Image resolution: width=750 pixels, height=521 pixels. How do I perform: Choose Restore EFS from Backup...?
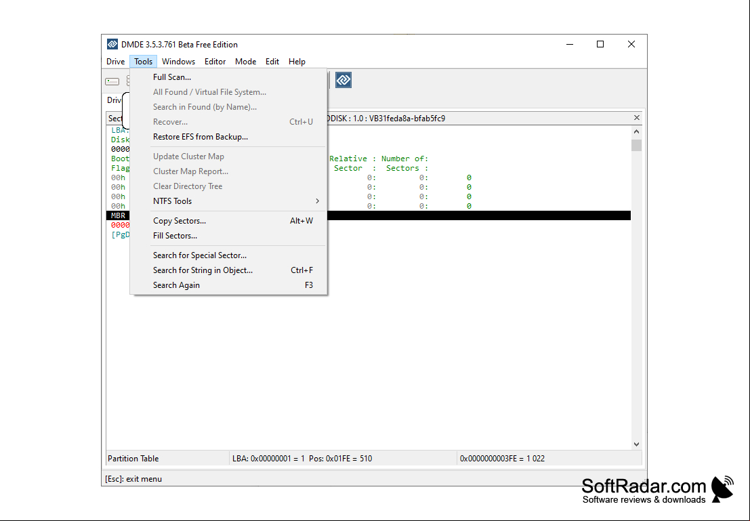coord(228,137)
